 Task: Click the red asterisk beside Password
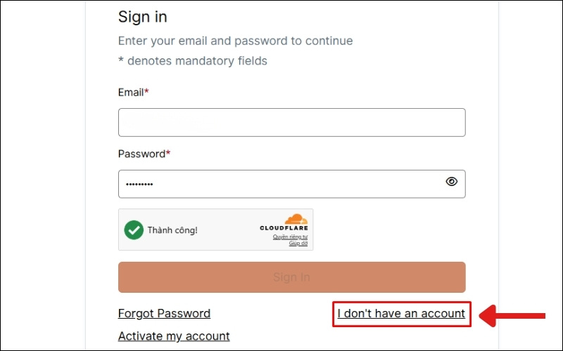click(x=167, y=153)
